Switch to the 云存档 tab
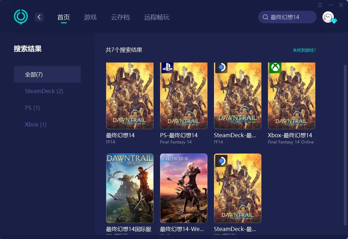348x239 pixels. [x=121, y=17]
